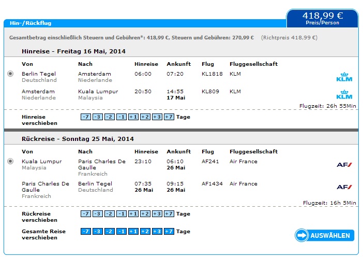363x257 pixels.
Task: Click the Air France logo for AF241
Action: click(x=344, y=165)
